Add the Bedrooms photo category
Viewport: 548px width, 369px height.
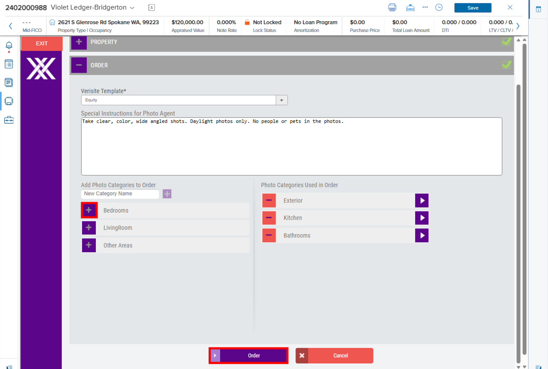89,210
